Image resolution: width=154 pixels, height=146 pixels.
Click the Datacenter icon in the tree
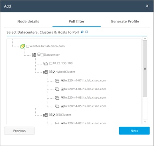(34, 55)
